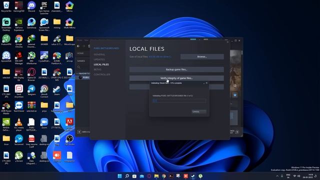The width and height of the screenshot is (320, 180).
Task: Open Friends chat plus icon in Steam
Action: [x=237, y=132]
